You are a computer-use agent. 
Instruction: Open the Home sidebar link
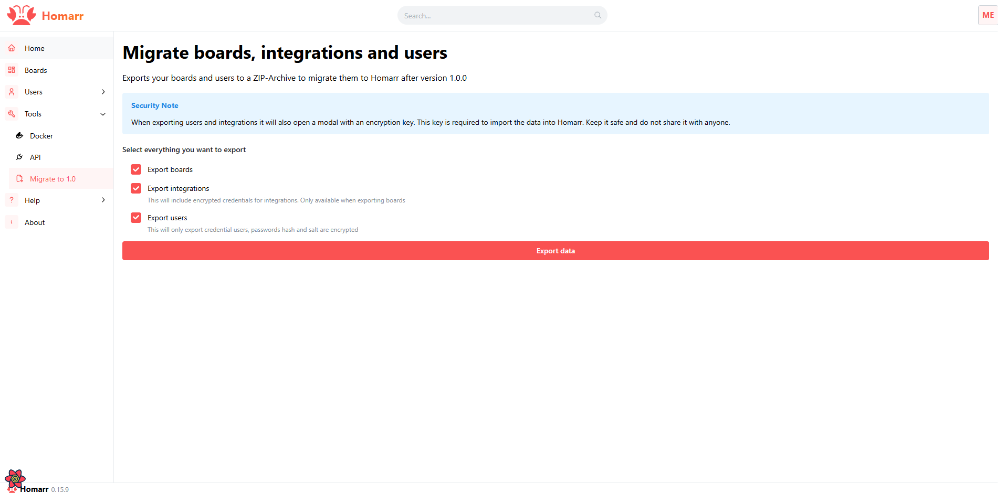pos(35,48)
